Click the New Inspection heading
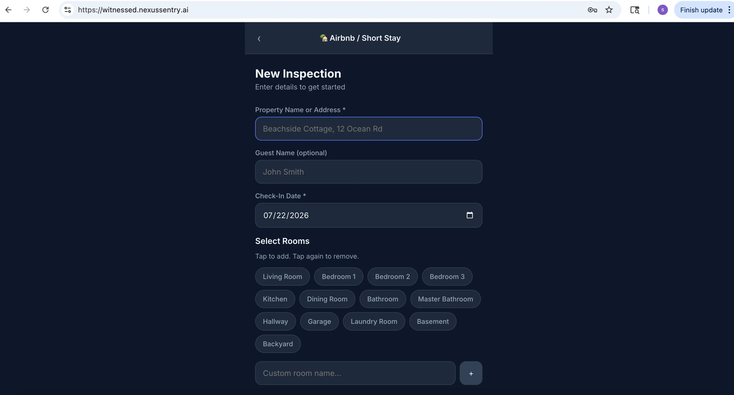734x395 pixels. [x=298, y=74]
